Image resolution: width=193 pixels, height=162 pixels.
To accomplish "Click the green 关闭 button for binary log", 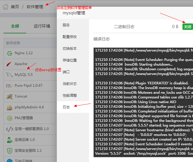I will point(187,27).
